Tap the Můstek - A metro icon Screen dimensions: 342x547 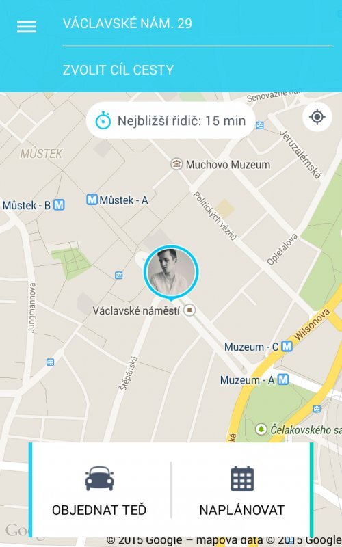tap(92, 200)
